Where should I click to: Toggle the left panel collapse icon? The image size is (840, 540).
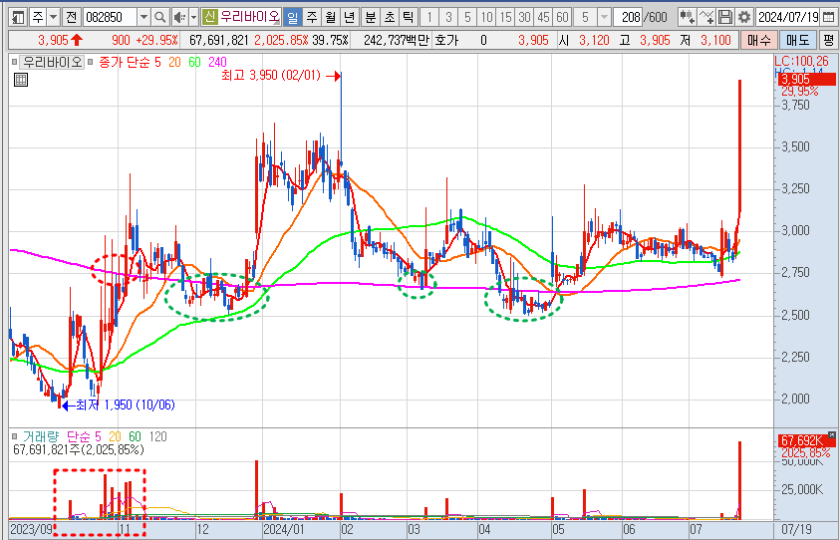point(18,18)
